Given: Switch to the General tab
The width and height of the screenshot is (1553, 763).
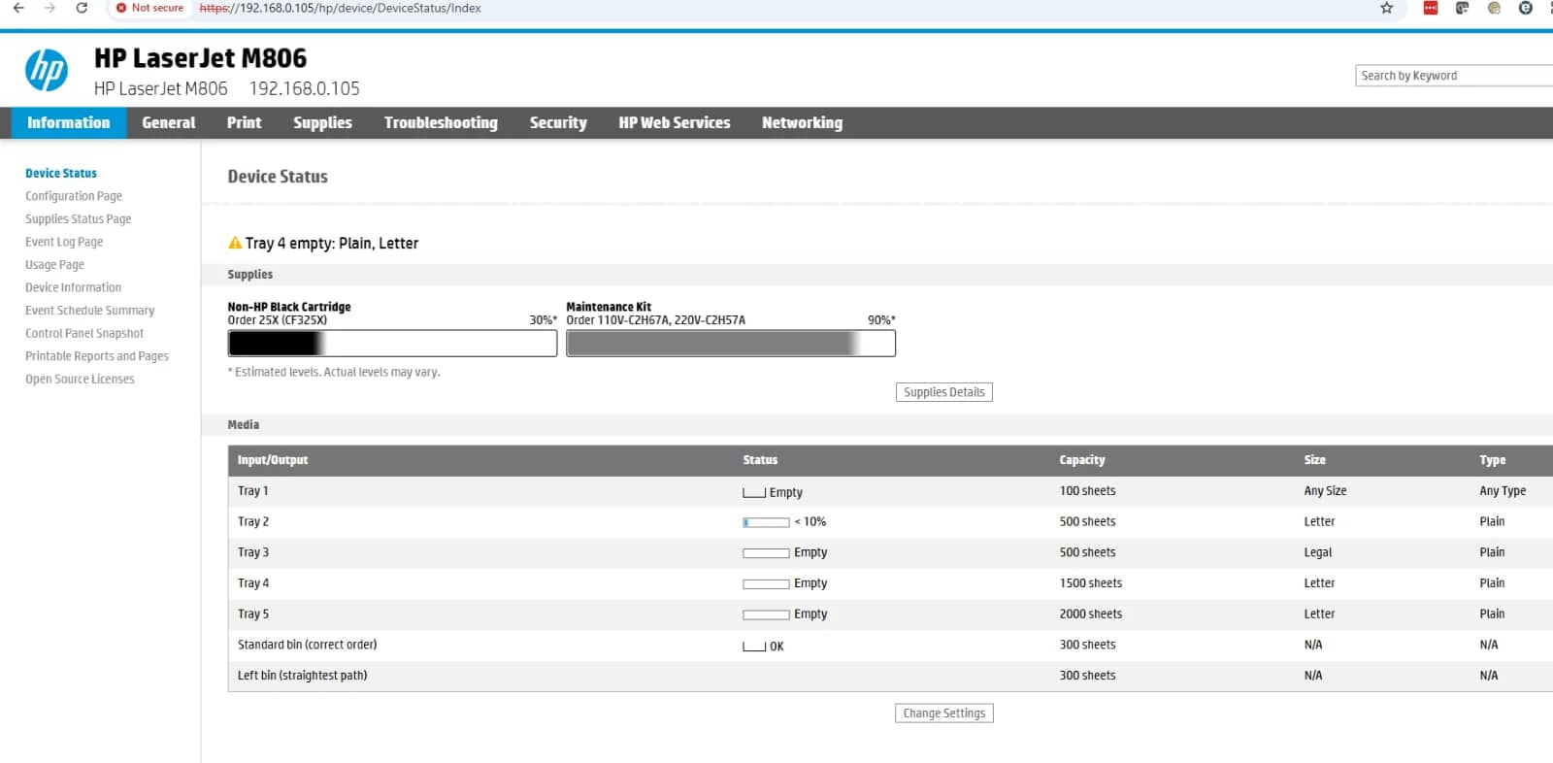Looking at the screenshot, I should [x=169, y=123].
